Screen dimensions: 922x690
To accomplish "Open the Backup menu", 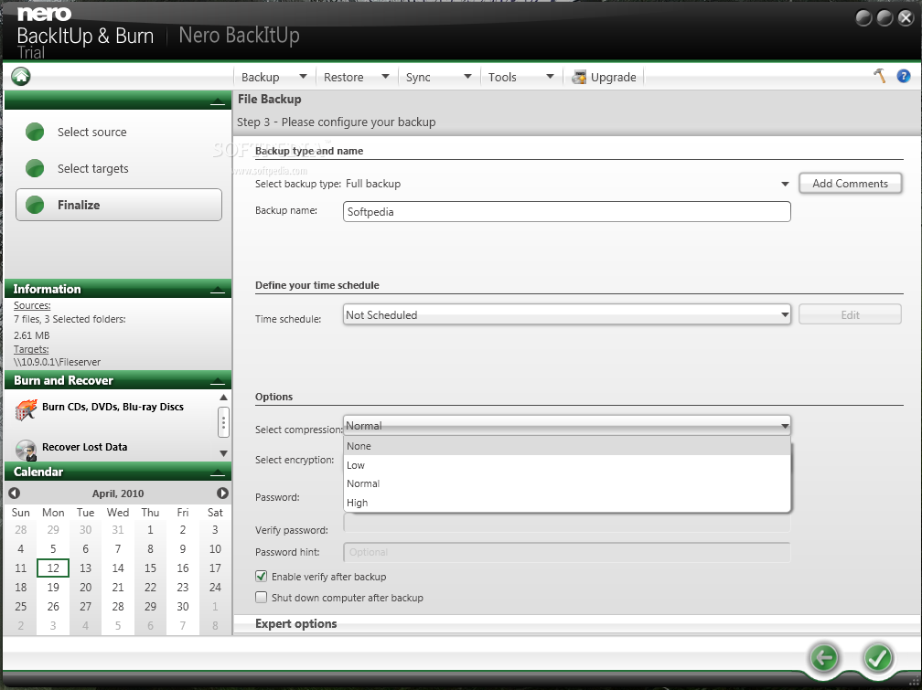I will [261, 77].
